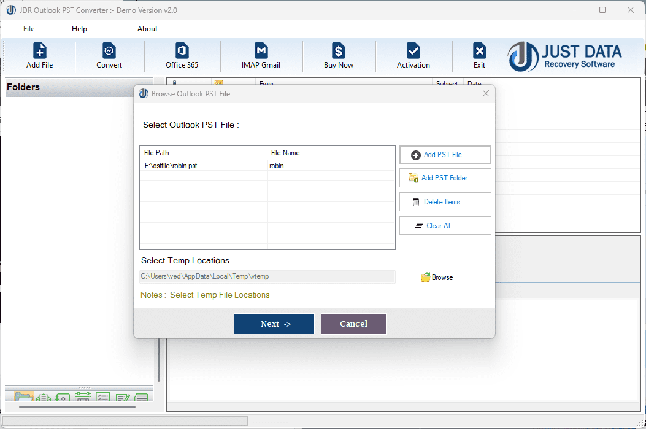Open Buy Now from the toolbar

pyautogui.click(x=339, y=55)
